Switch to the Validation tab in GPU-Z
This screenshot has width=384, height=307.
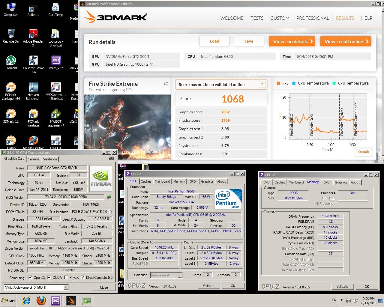[x=50, y=159]
